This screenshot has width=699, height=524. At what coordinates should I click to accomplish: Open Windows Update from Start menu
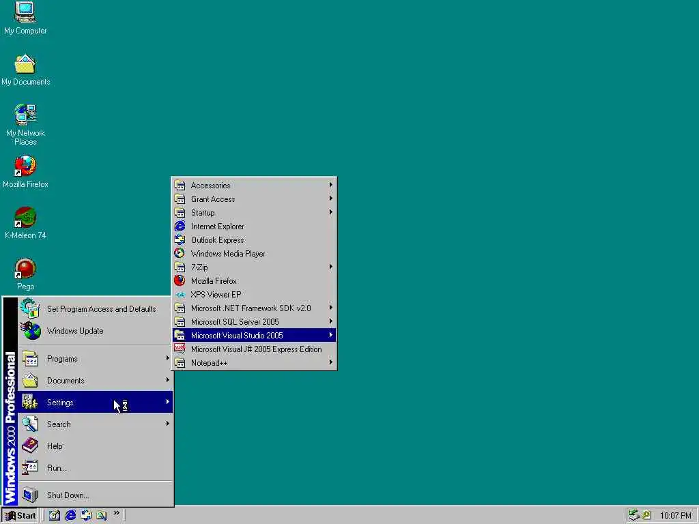pyautogui.click(x=95, y=331)
